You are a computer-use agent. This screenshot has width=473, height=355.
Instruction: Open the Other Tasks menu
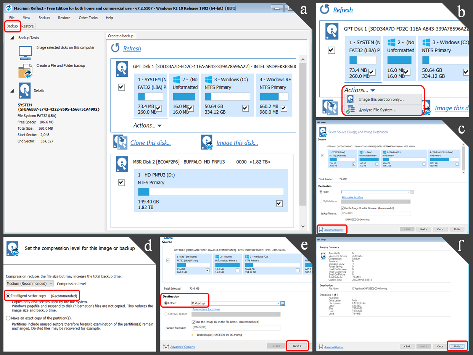click(x=88, y=18)
